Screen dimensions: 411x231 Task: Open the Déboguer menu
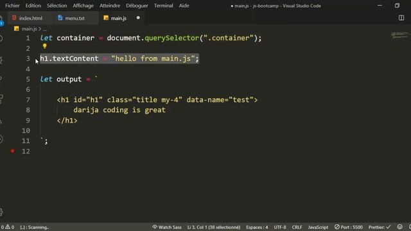pos(137,6)
